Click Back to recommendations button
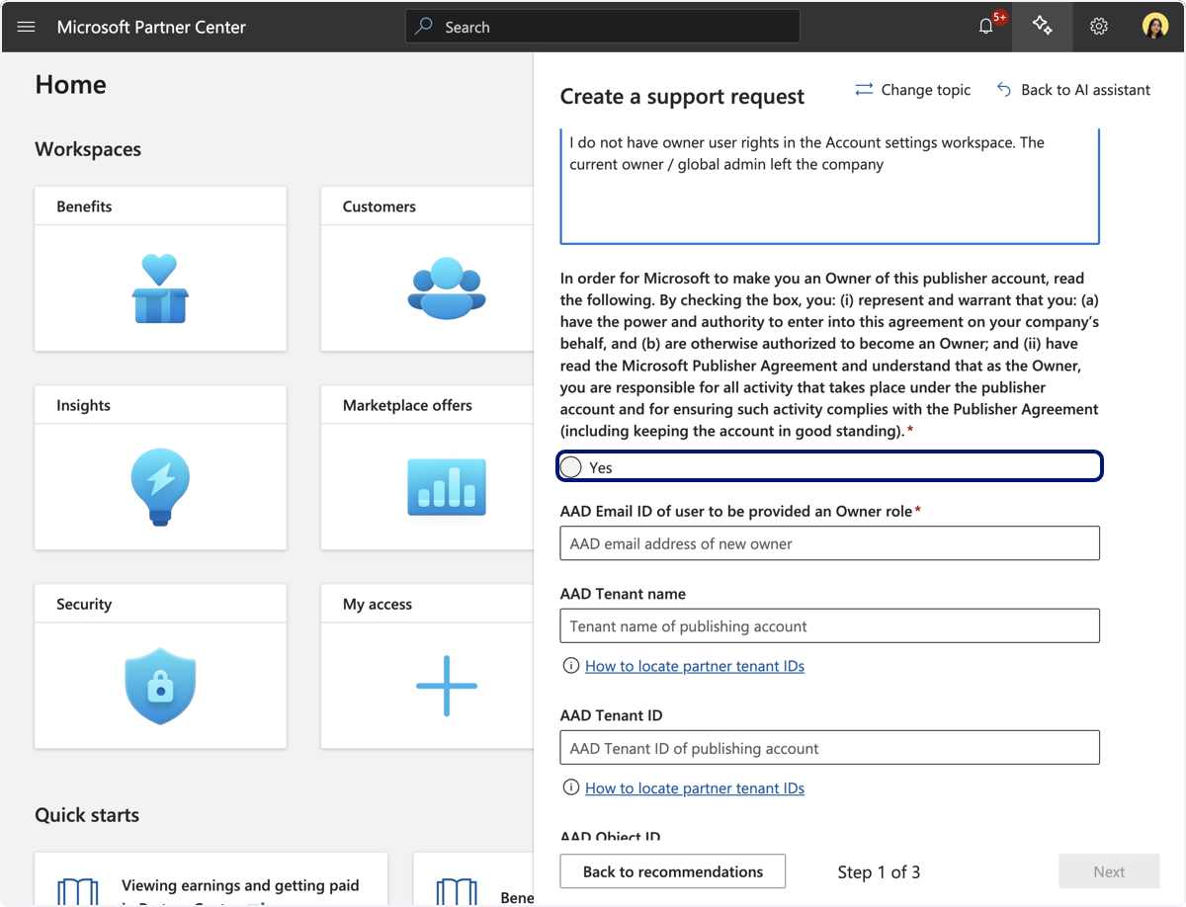 coord(673,871)
